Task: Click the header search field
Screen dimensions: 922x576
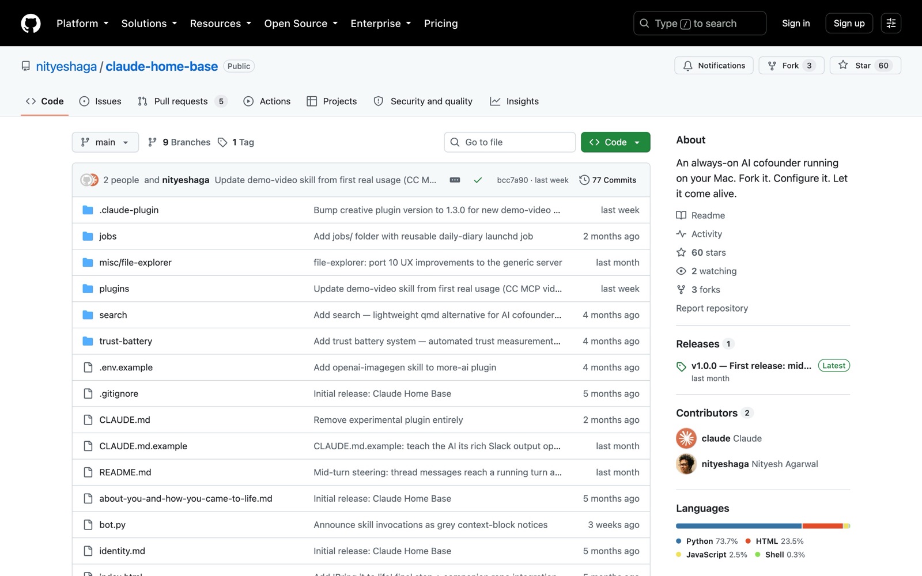Action: tap(700, 23)
